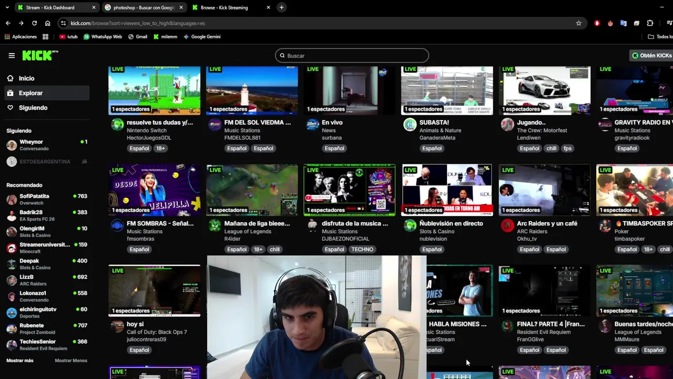
Task: Bookmark this page with the star icon
Action: [x=579, y=23]
